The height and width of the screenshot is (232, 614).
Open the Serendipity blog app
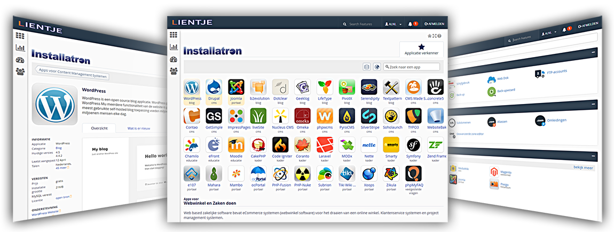pos(369,87)
